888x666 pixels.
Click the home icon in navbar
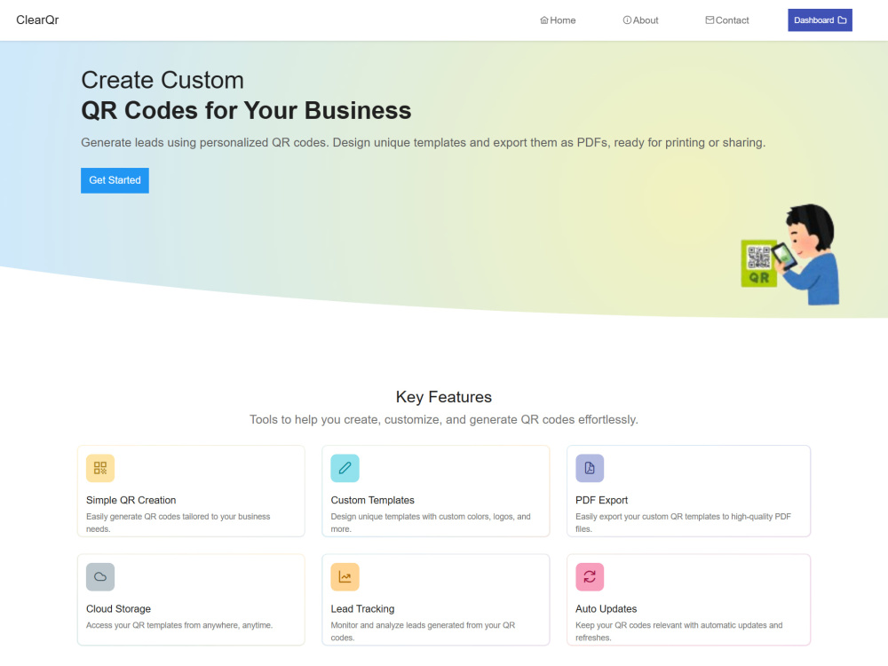click(x=543, y=20)
